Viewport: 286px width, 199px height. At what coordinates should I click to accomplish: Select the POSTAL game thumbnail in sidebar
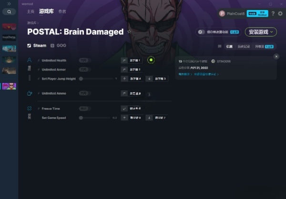click(9, 86)
